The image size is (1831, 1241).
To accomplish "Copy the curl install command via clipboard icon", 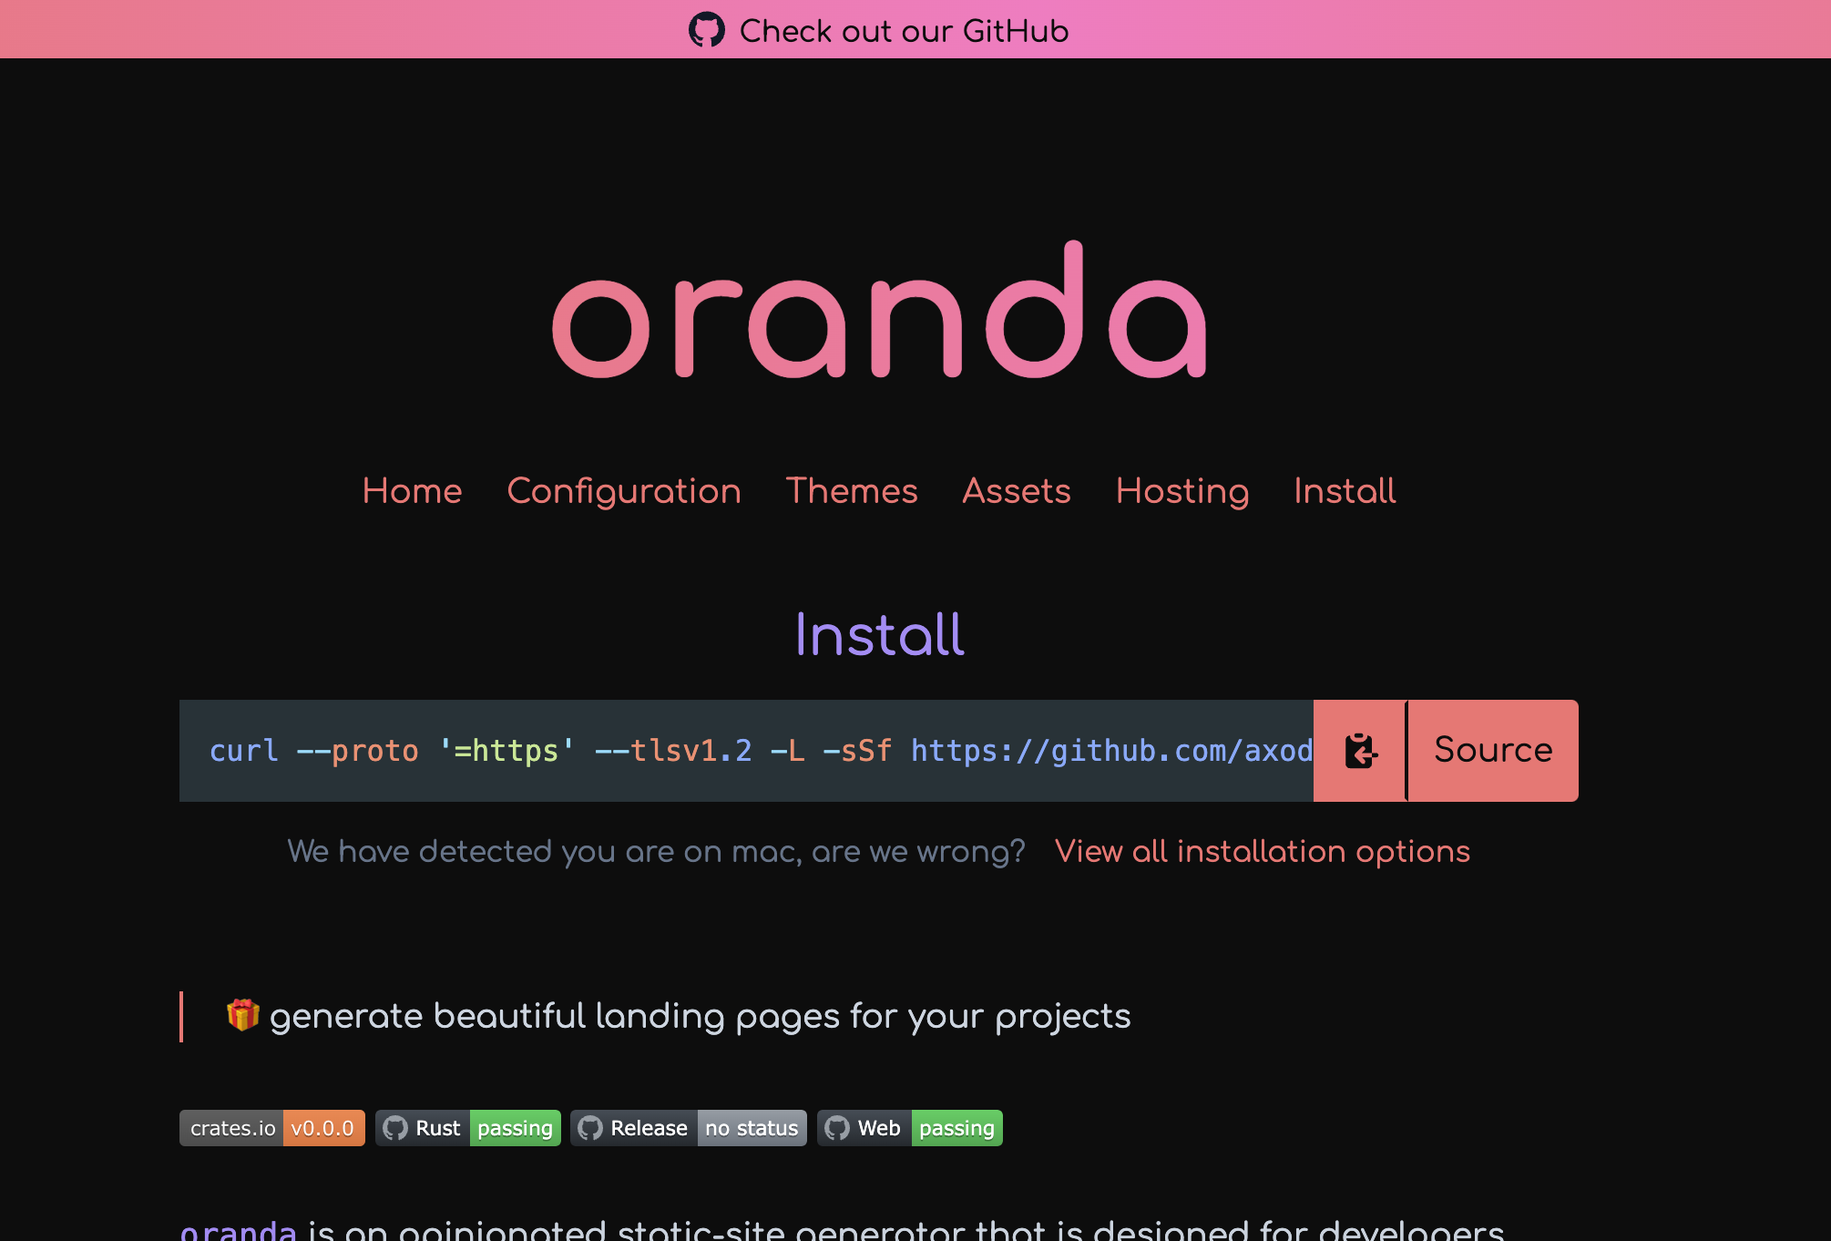I will coord(1359,750).
